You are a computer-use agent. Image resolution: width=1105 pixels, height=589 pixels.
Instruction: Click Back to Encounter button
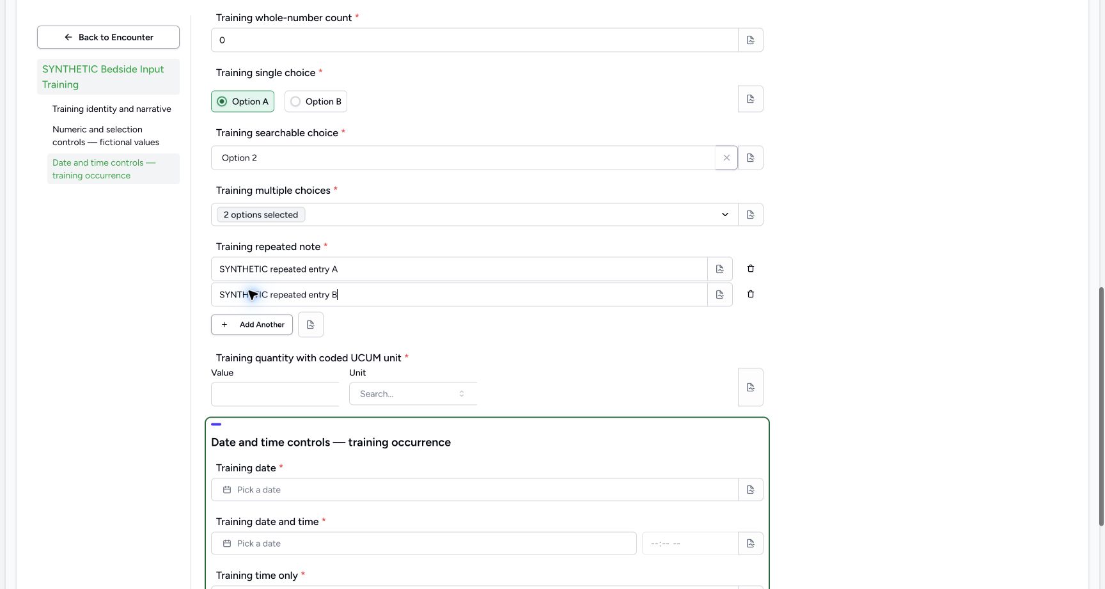point(108,37)
